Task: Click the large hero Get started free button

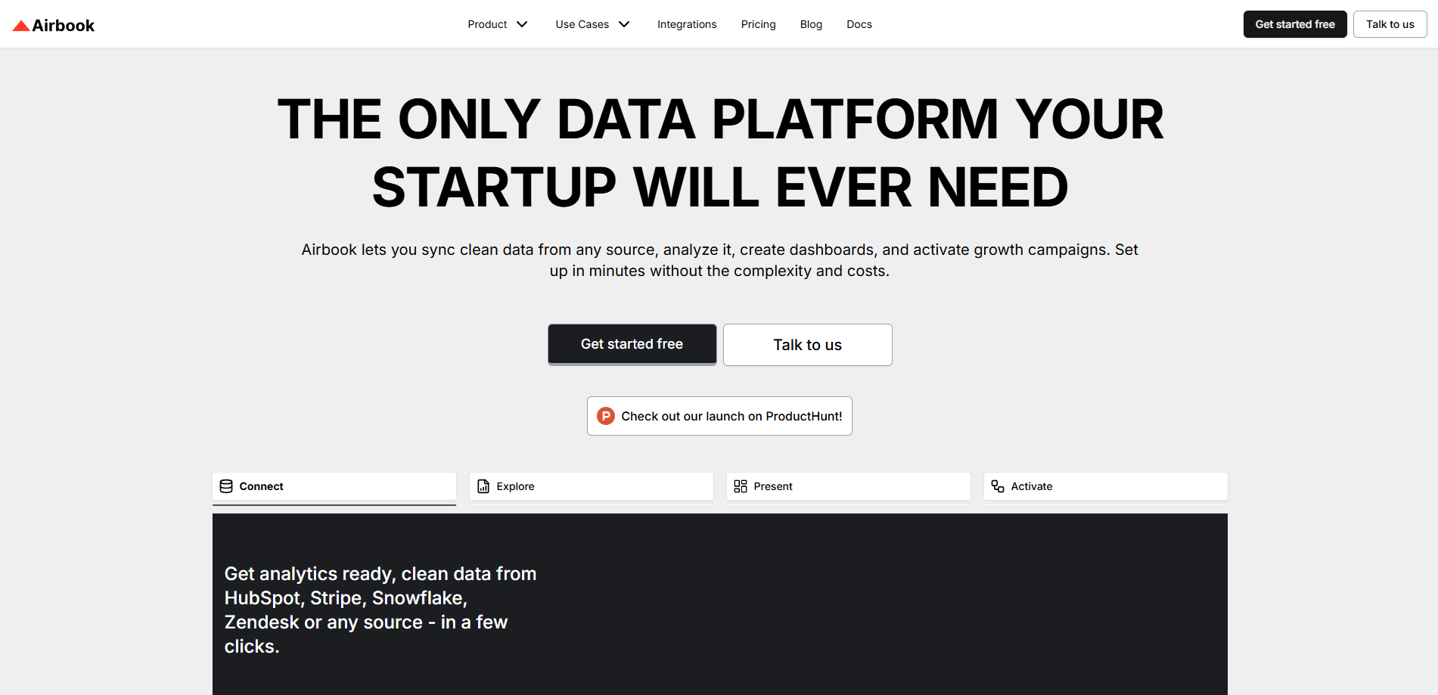Action: coord(632,344)
